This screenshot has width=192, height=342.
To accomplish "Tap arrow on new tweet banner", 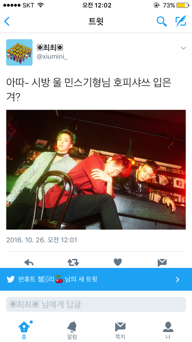I will [x=178, y=280].
